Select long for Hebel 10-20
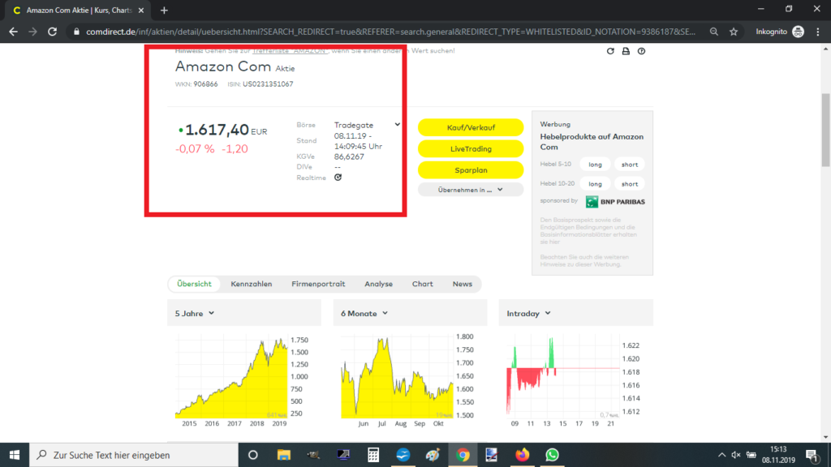The width and height of the screenshot is (831, 467). [x=595, y=184]
